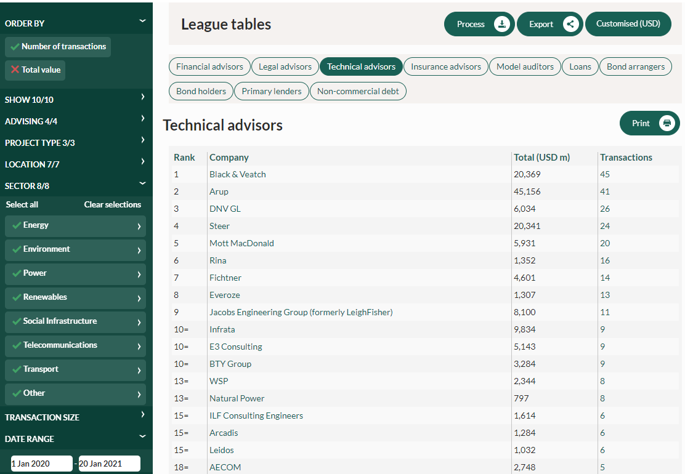Open the Loans tab
685x474 pixels.
pos(580,66)
